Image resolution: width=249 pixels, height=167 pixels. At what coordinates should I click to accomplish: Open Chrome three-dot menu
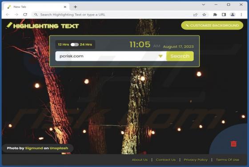241,15
